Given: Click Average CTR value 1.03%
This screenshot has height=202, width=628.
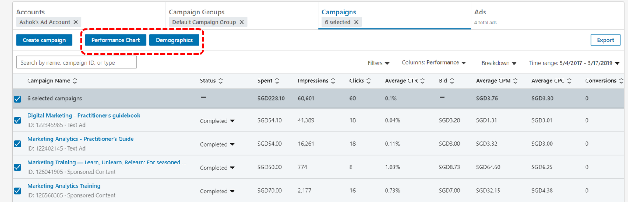Looking at the screenshot, I should tap(392, 167).
